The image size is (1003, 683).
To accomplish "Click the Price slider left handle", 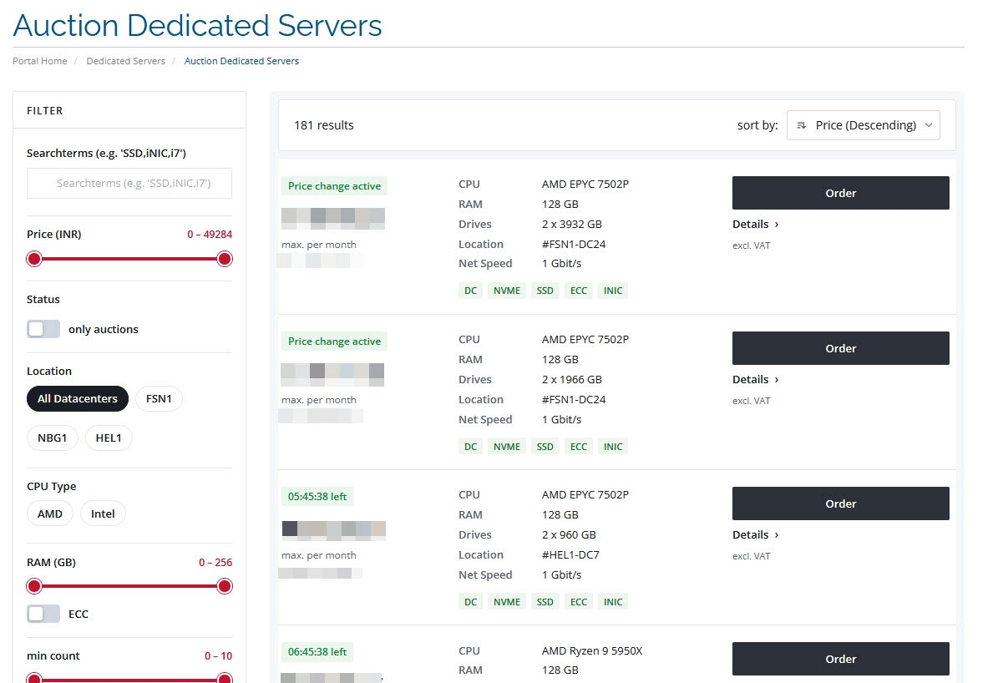I will point(34,259).
